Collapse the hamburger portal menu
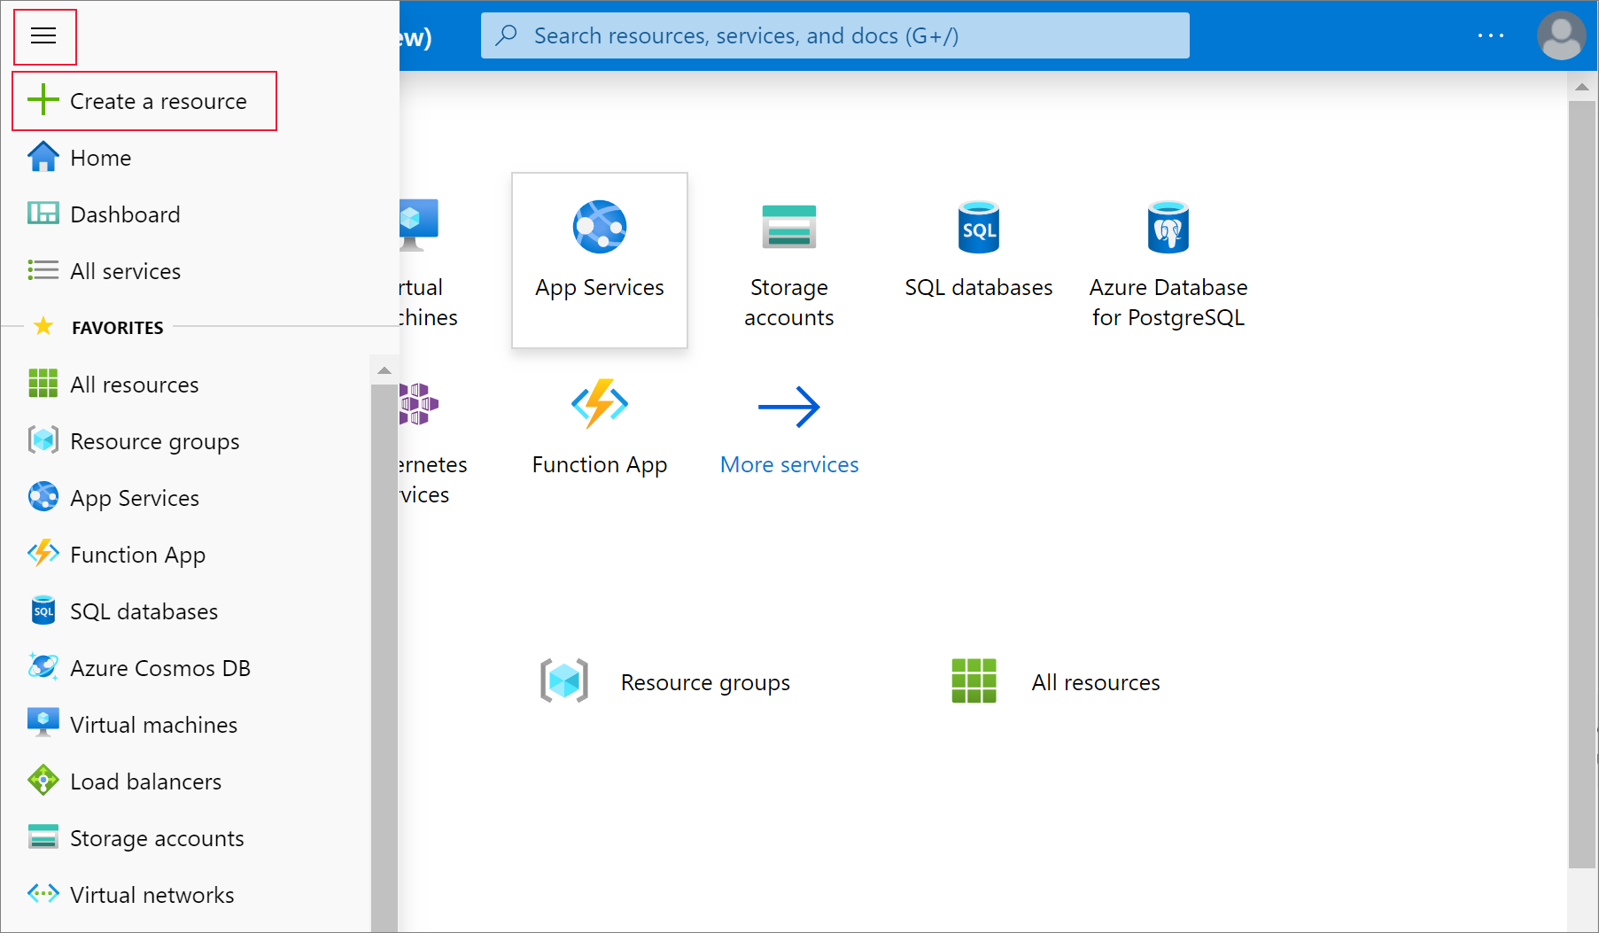The width and height of the screenshot is (1599, 933). 43,35
